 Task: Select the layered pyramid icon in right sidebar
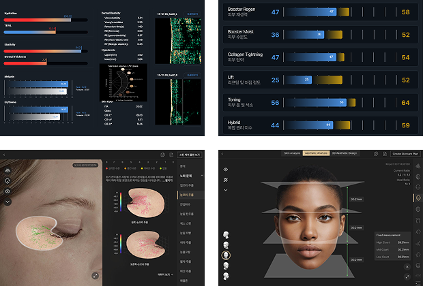[x=418, y=165]
